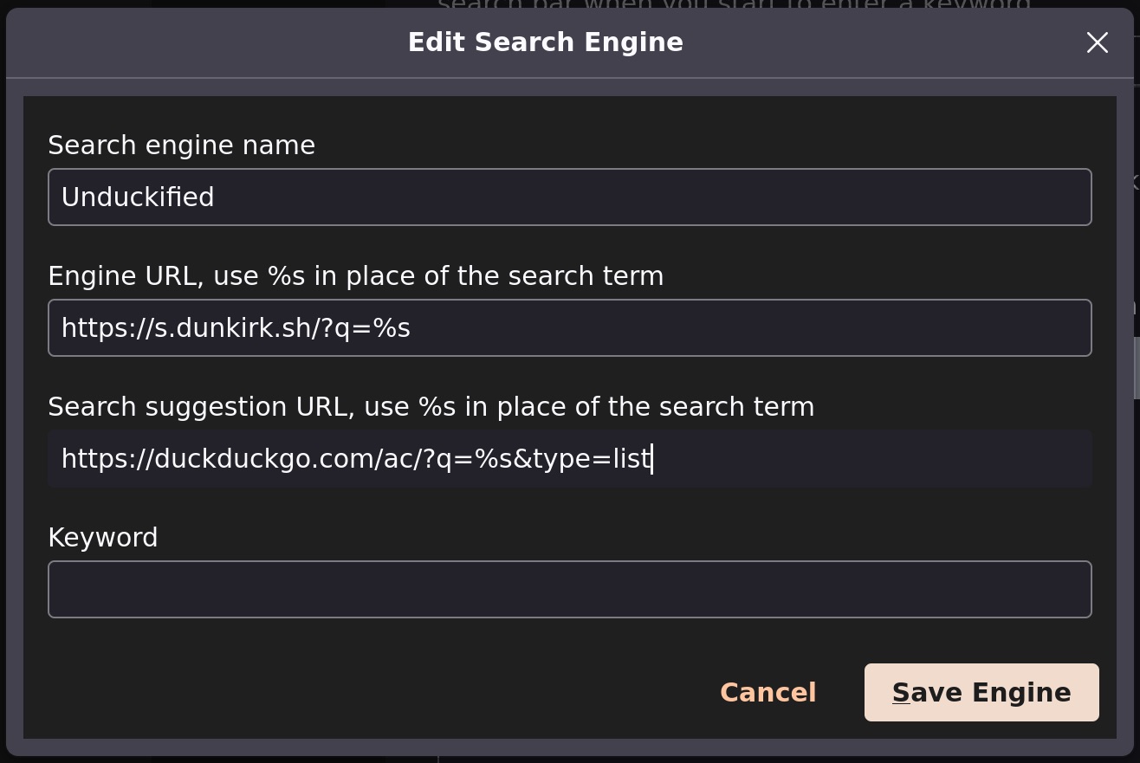Click the Keyword label above the input
Screen dimensions: 1140x763
[x=102, y=537]
